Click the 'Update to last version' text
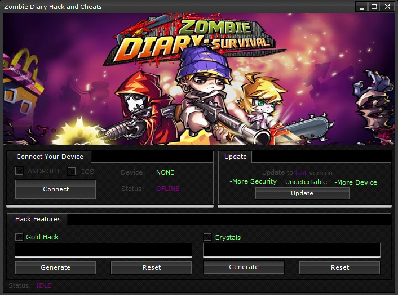This screenshot has width=398, height=295. 297,173
